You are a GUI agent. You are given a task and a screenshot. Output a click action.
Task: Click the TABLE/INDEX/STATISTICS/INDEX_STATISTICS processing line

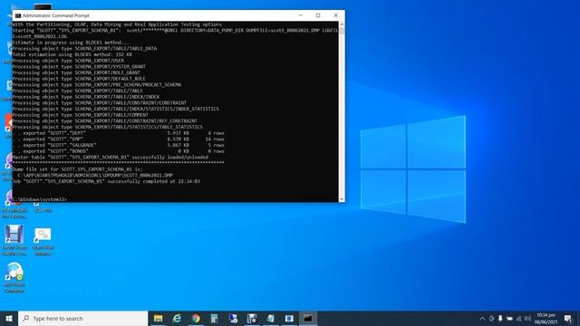[x=116, y=109]
